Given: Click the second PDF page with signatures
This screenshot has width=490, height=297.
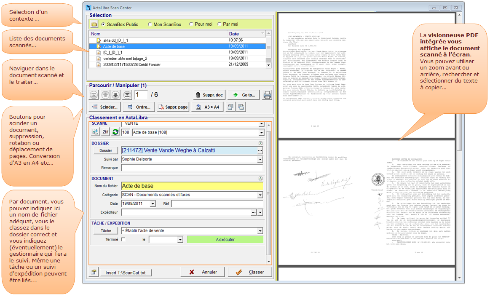Looking at the screenshot, I should tap(367, 202).
